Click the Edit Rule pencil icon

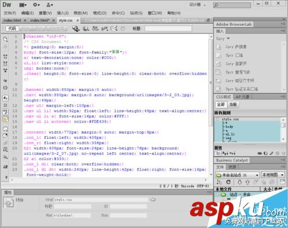point(271,153)
